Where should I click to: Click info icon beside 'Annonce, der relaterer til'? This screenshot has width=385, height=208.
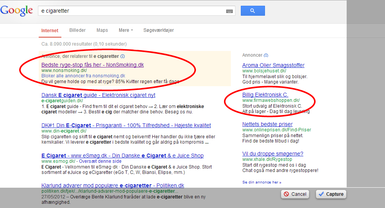(x=123, y=56)
